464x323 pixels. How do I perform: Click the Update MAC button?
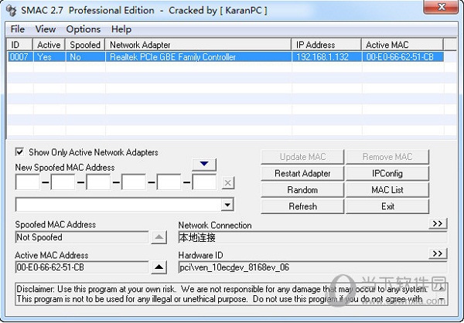click(x=302, y=157)
